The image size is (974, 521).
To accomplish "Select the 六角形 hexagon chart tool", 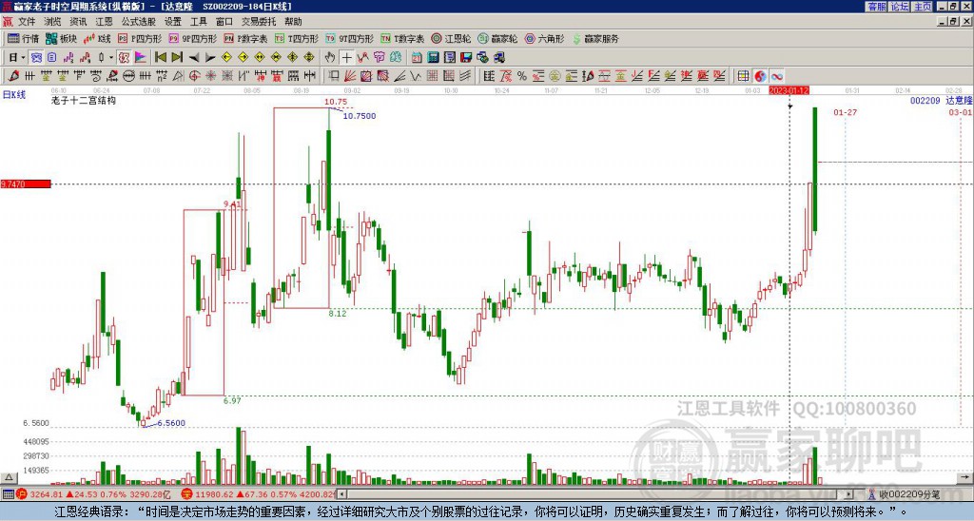I will 545,38.
